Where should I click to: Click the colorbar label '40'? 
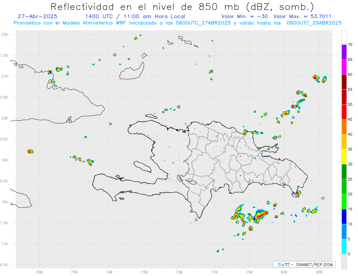pos(350,134)
